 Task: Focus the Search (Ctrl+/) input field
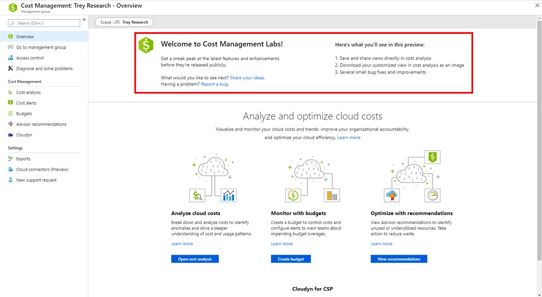44,23
